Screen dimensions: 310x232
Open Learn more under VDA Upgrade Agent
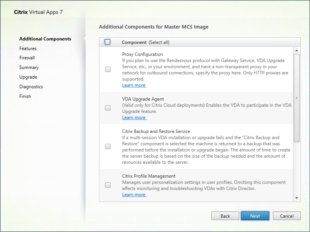coord(134,118)
